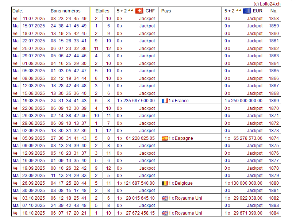The height and width of the screenshot is (219, 292).
Task: Select the 'Date:' column header
Action: 18,11
